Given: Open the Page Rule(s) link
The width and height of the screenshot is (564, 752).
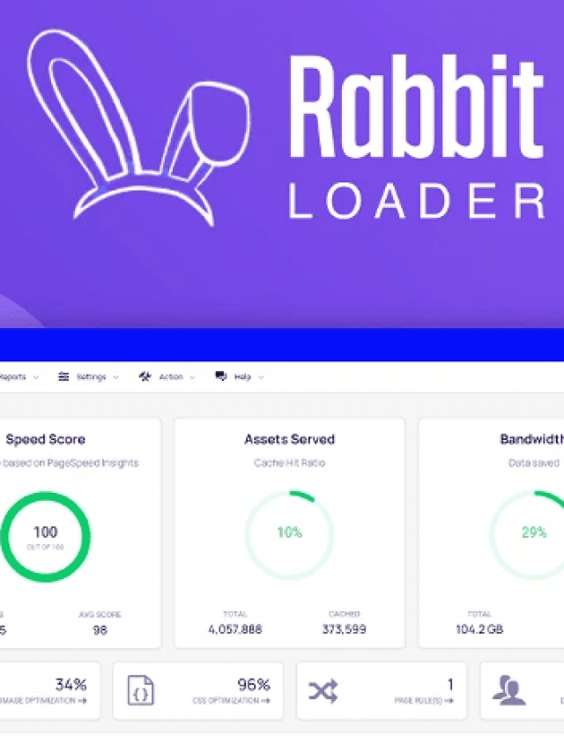Looking at the screenshot, I should (x=424, y=701).
